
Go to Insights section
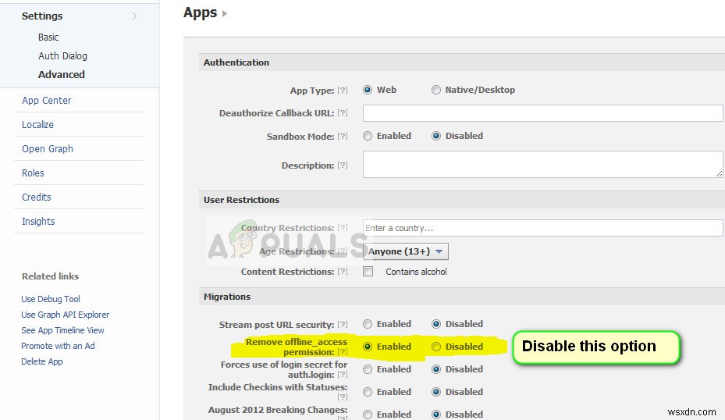coord(38,222)
